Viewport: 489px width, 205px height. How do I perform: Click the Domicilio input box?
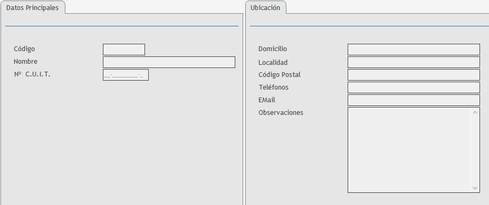coord(414,50)
